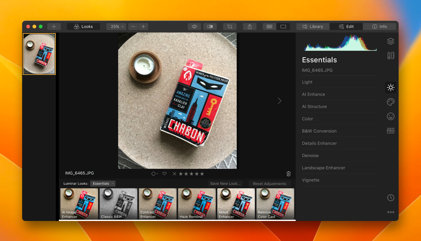Delete photo with trash icon

point(288,174)
